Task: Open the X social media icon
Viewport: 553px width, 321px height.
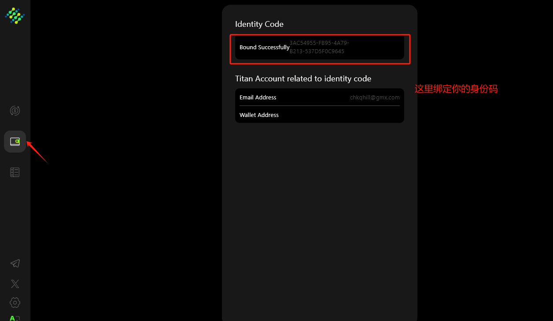Action: [15, 284]
